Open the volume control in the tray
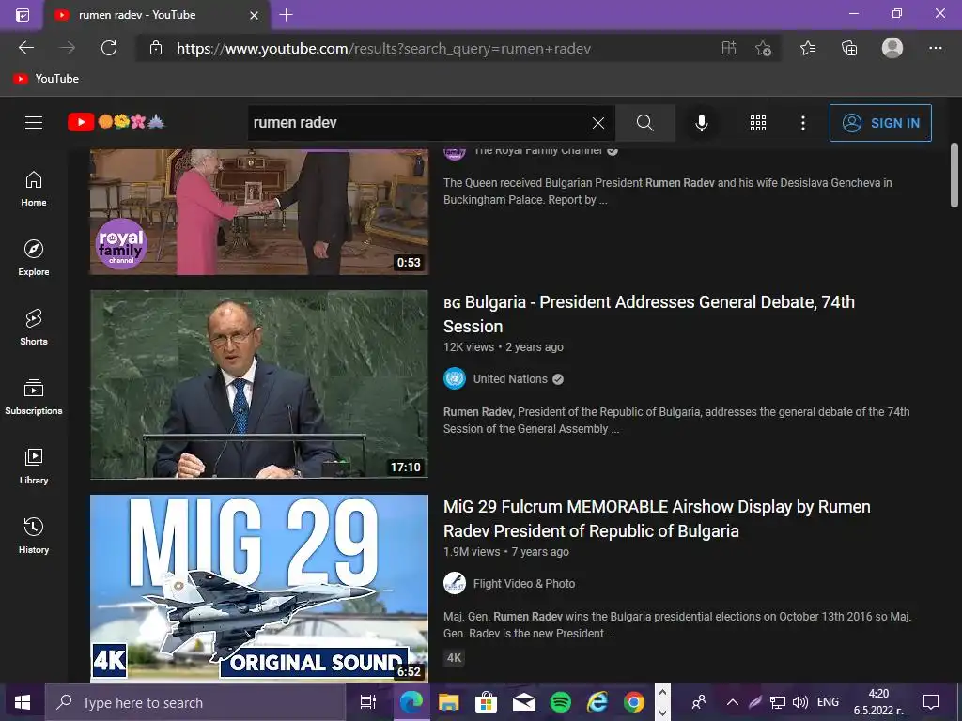Screen dimensions: 962x721 (800, 702)
